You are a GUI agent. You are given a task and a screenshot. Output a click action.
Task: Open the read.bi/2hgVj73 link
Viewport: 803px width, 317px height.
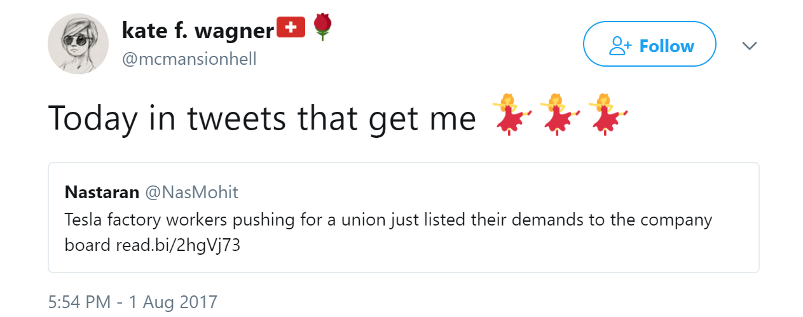click(178, 245)
